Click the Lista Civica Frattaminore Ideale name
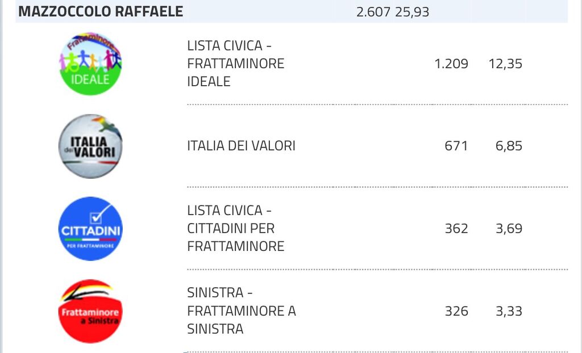Screen dimensions: 582x353 235,64
